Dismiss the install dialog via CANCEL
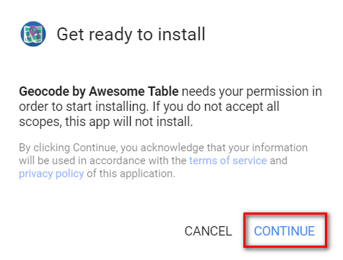 click(x=208, y=231)
